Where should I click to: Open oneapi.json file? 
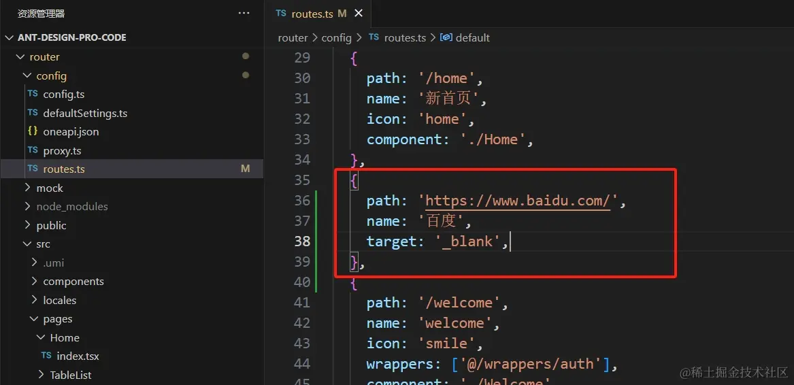71,132
